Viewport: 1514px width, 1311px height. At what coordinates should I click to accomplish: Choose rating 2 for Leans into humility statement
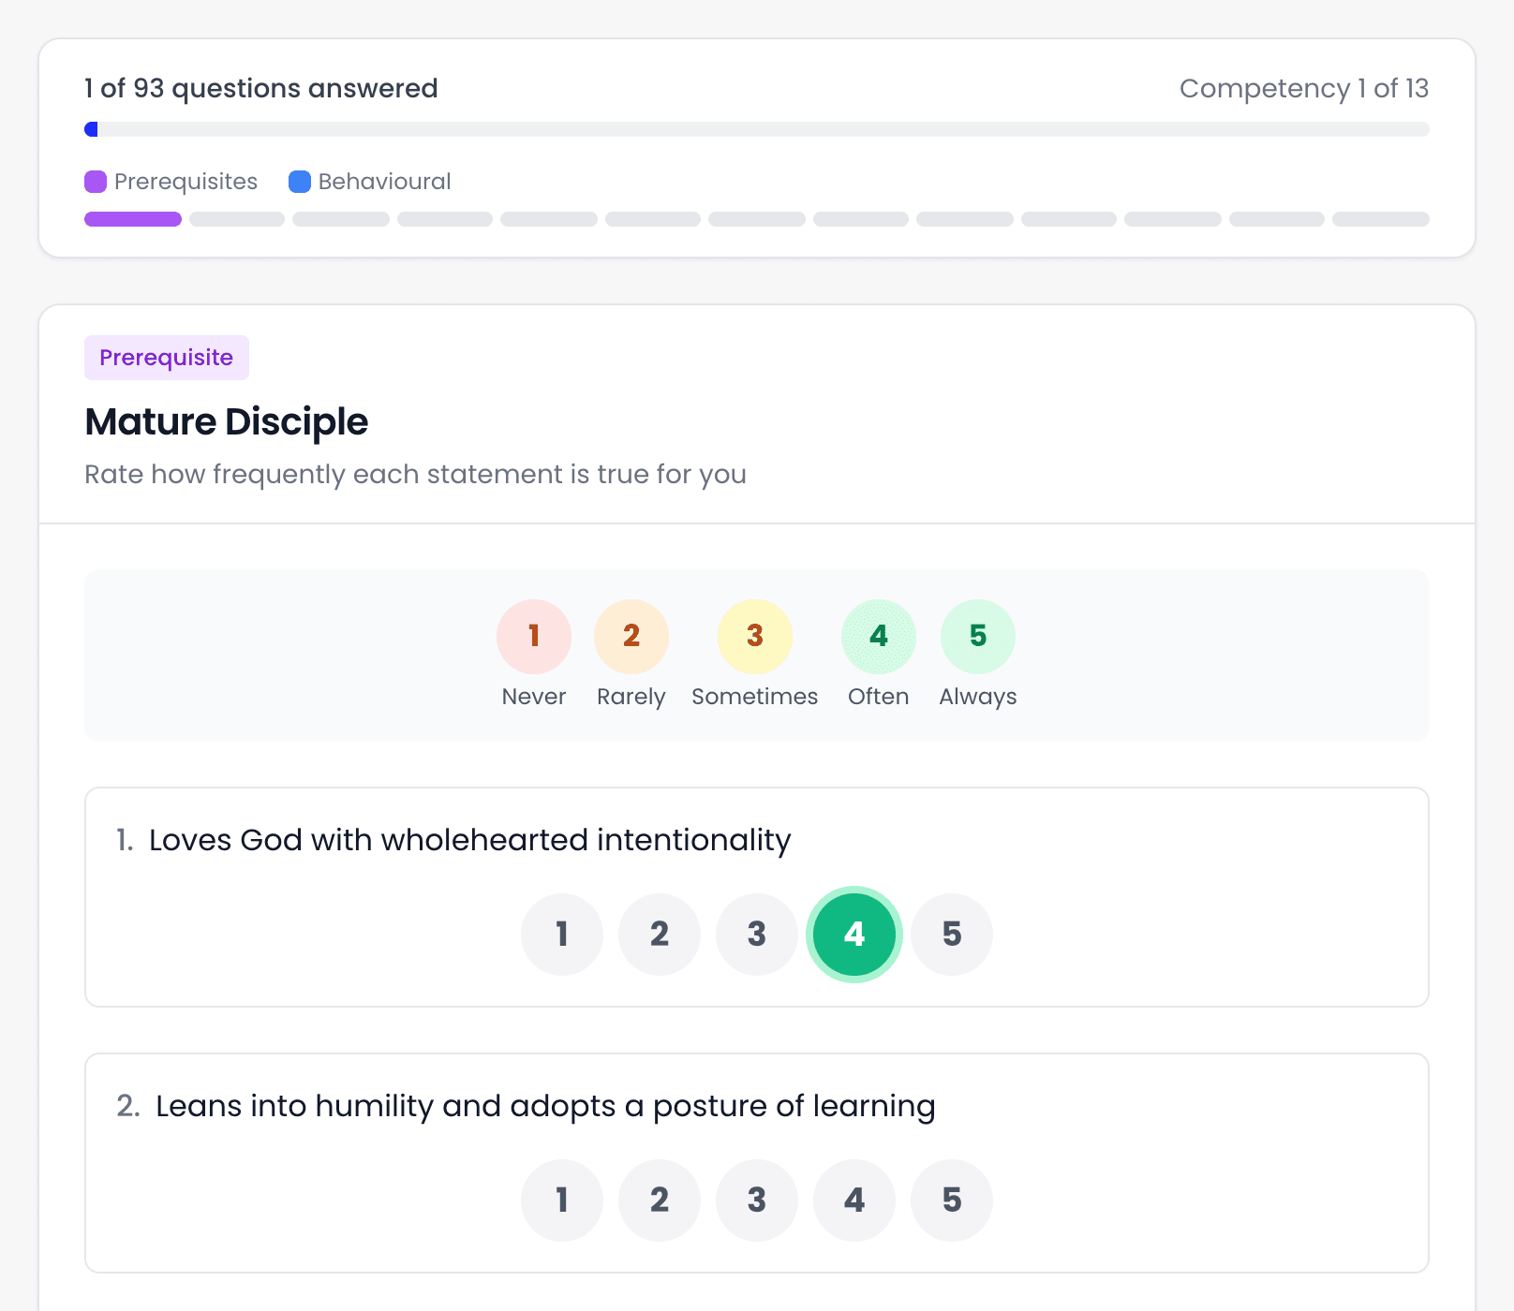click(660, 1201)
